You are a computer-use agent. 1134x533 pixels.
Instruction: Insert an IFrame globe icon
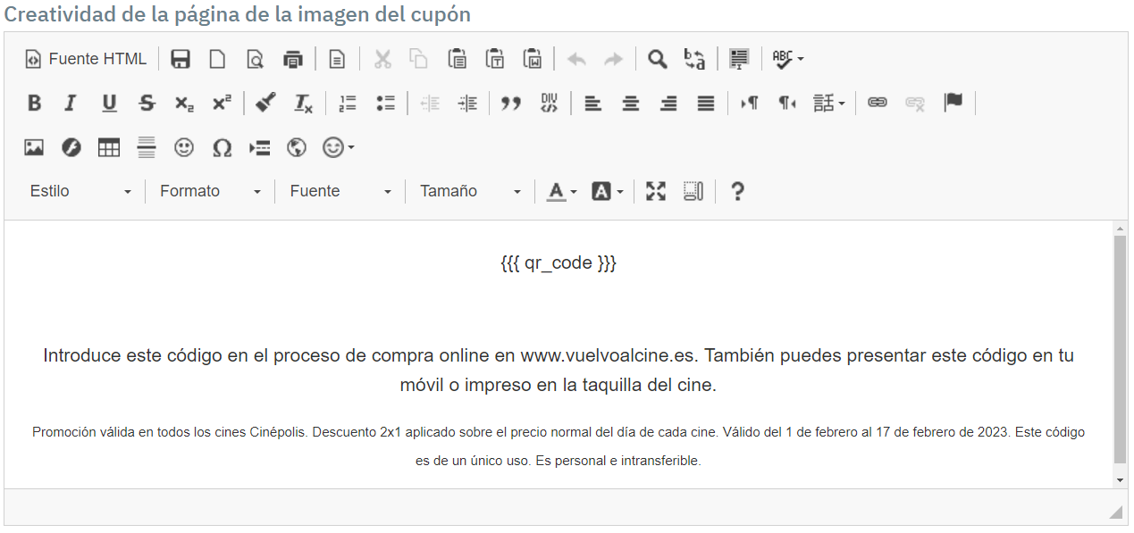(297, 147)
